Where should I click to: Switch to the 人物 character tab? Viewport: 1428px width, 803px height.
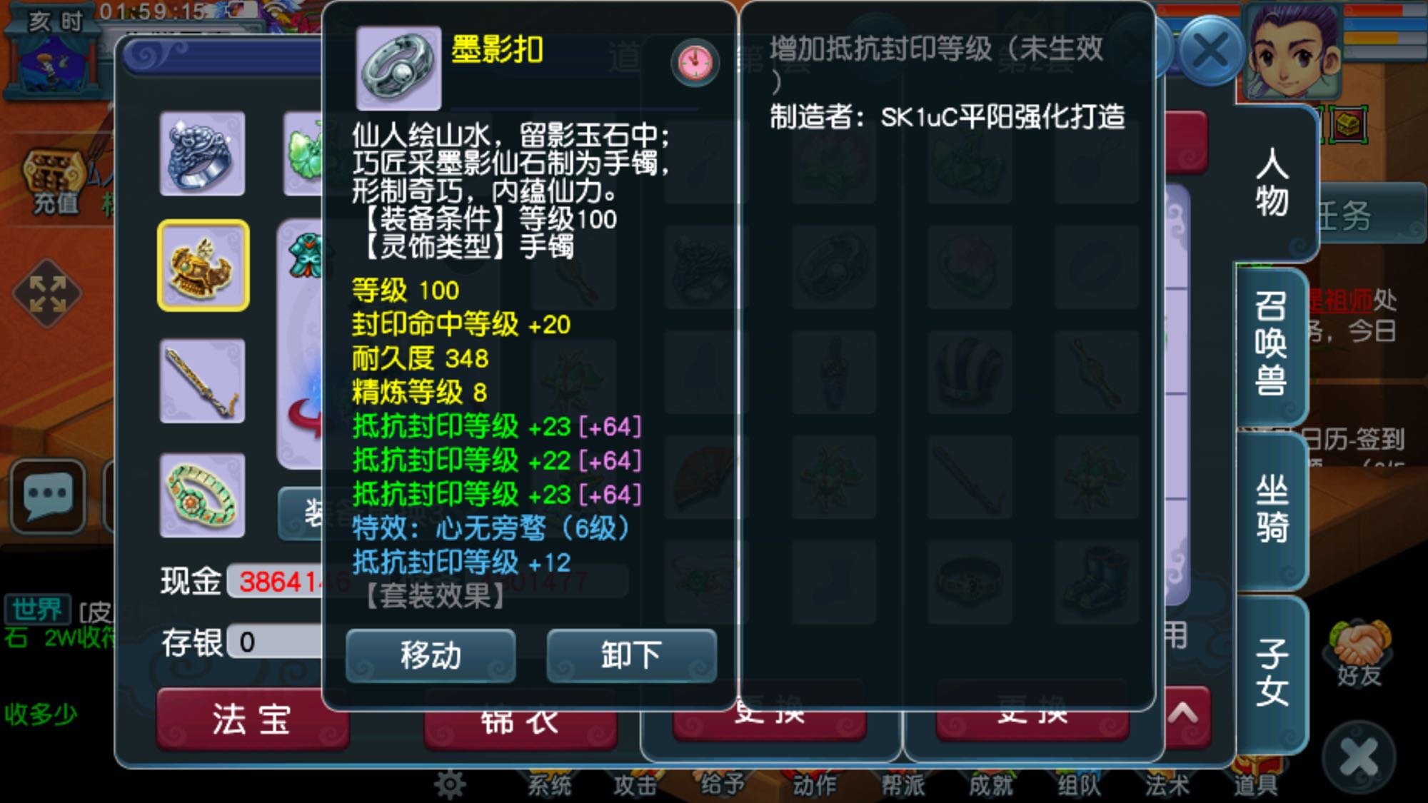(x=1273, y=183)
